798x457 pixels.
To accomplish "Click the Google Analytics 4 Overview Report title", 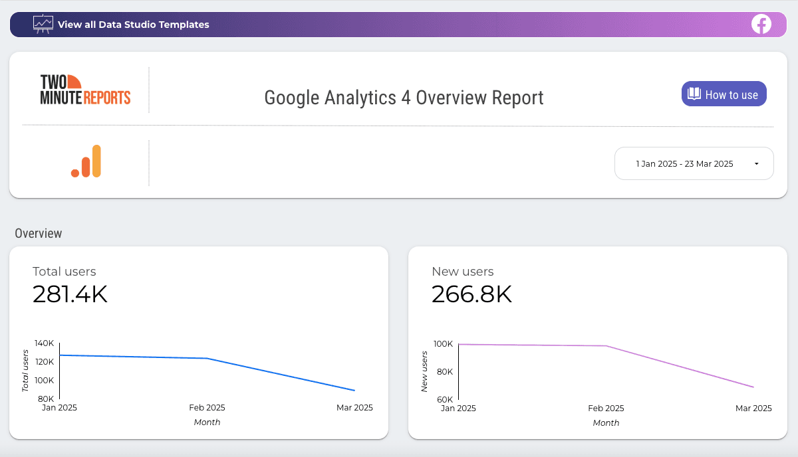I will tap(404, 97).
